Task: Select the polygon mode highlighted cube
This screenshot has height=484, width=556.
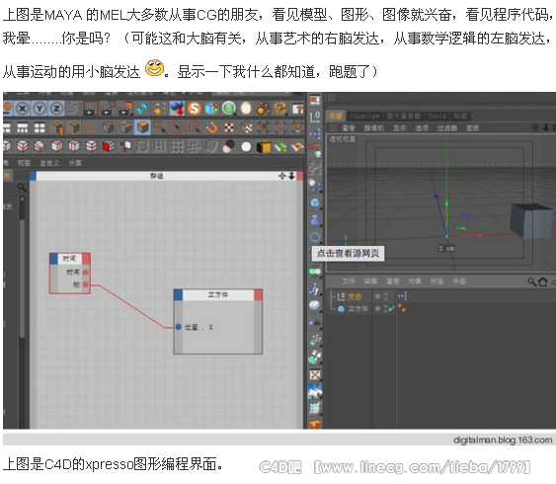Action: click(x=143, y=127)
